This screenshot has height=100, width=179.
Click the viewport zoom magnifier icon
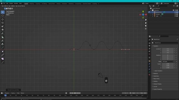[146, 20]
